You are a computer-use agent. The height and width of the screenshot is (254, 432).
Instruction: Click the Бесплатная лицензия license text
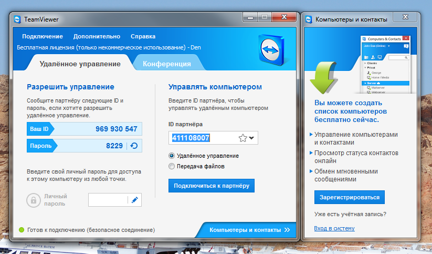[109, 47]
